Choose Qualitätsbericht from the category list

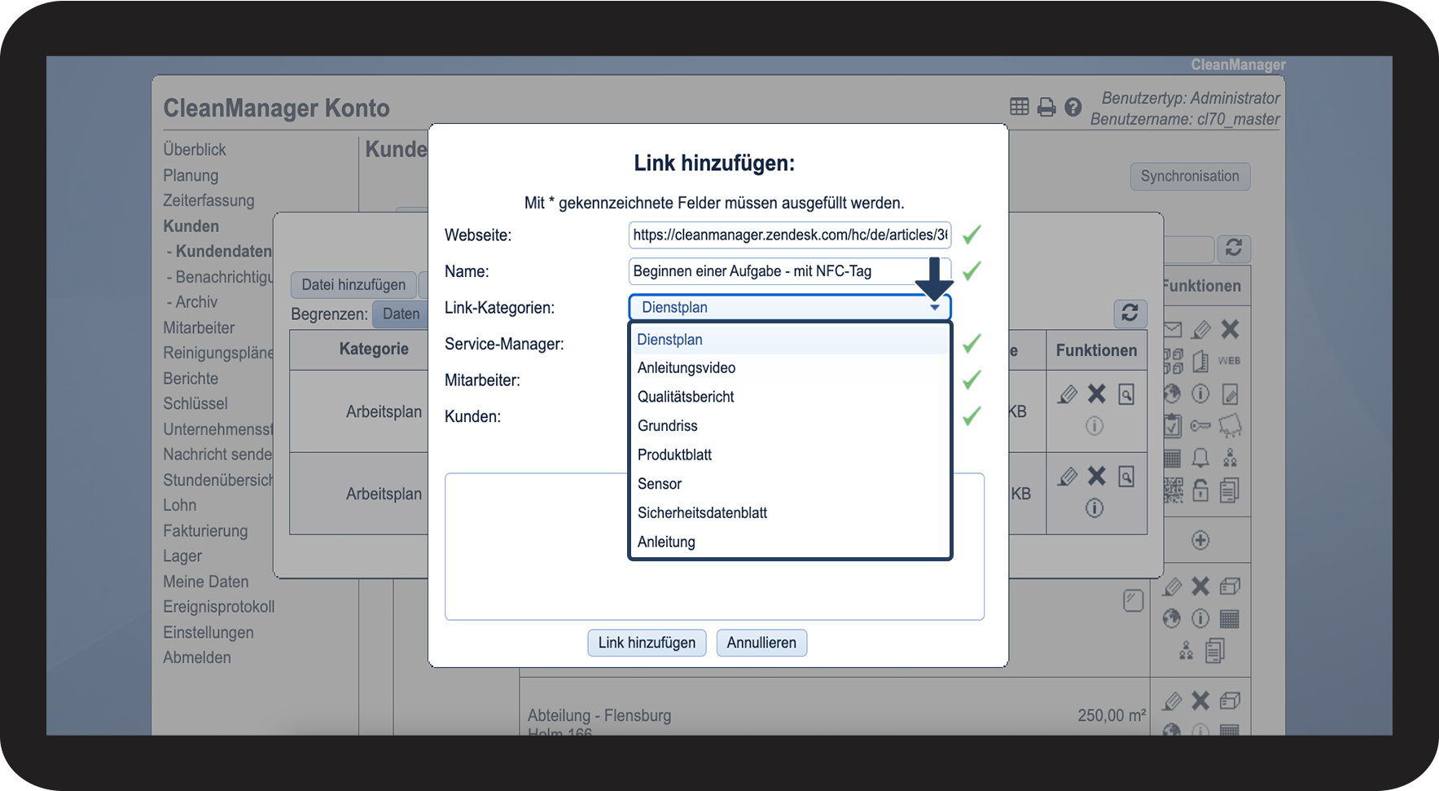[790, 397]
